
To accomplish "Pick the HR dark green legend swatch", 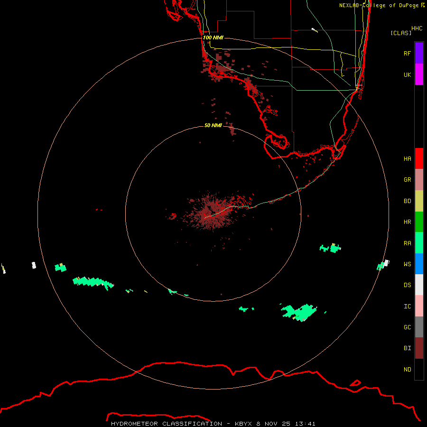I will tap(419, 222).
